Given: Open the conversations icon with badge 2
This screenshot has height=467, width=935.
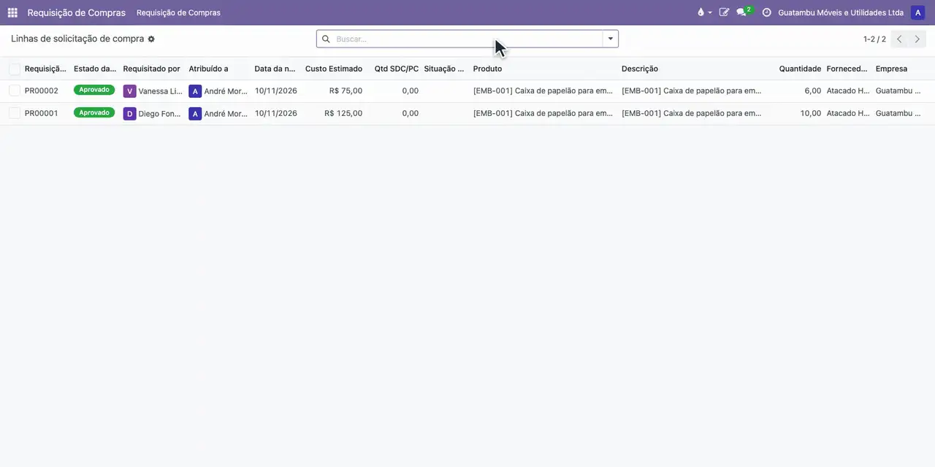Looking at the screenshot, I should [x=743, y=12].
